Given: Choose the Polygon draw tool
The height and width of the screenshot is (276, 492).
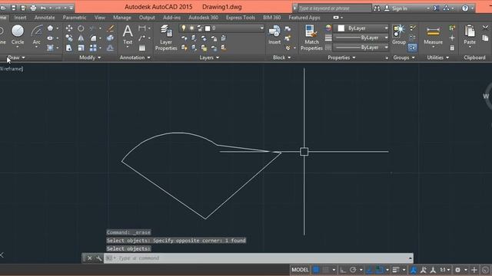Looking at the screenshot, I should pyautogui.click(x=50, y=28).
